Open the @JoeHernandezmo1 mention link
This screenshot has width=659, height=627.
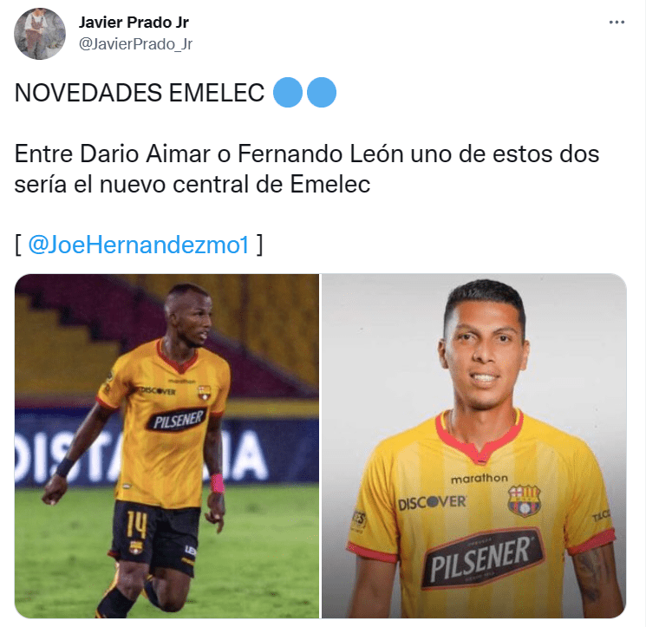click(139, 245)
